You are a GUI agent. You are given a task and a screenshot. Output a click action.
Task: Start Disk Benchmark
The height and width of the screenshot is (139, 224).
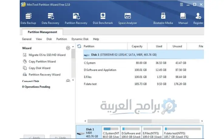pos(103,19)
